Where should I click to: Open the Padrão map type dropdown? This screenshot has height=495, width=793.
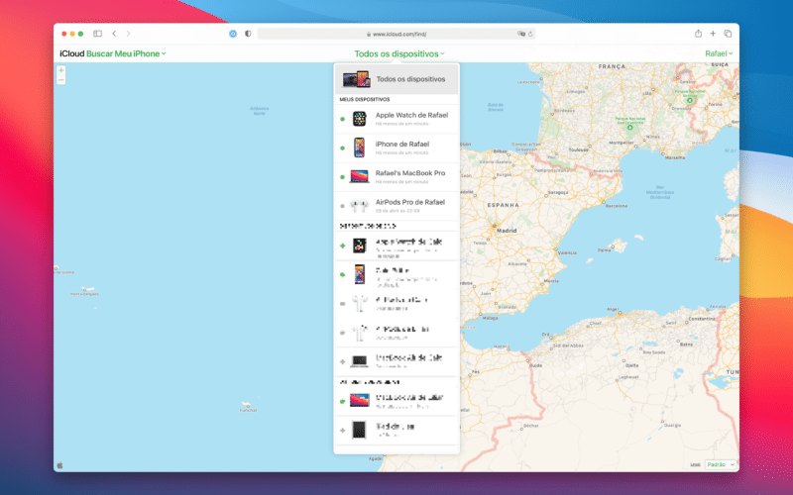click(x=721, y=464)
